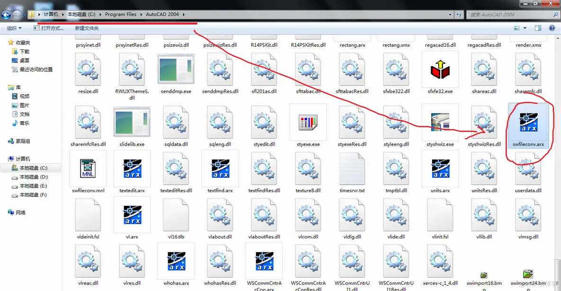This screenshot has height=291, width=561.
Task: Open the 图片 pictures library
Action: pyautogui.click(x=21, y=105)
